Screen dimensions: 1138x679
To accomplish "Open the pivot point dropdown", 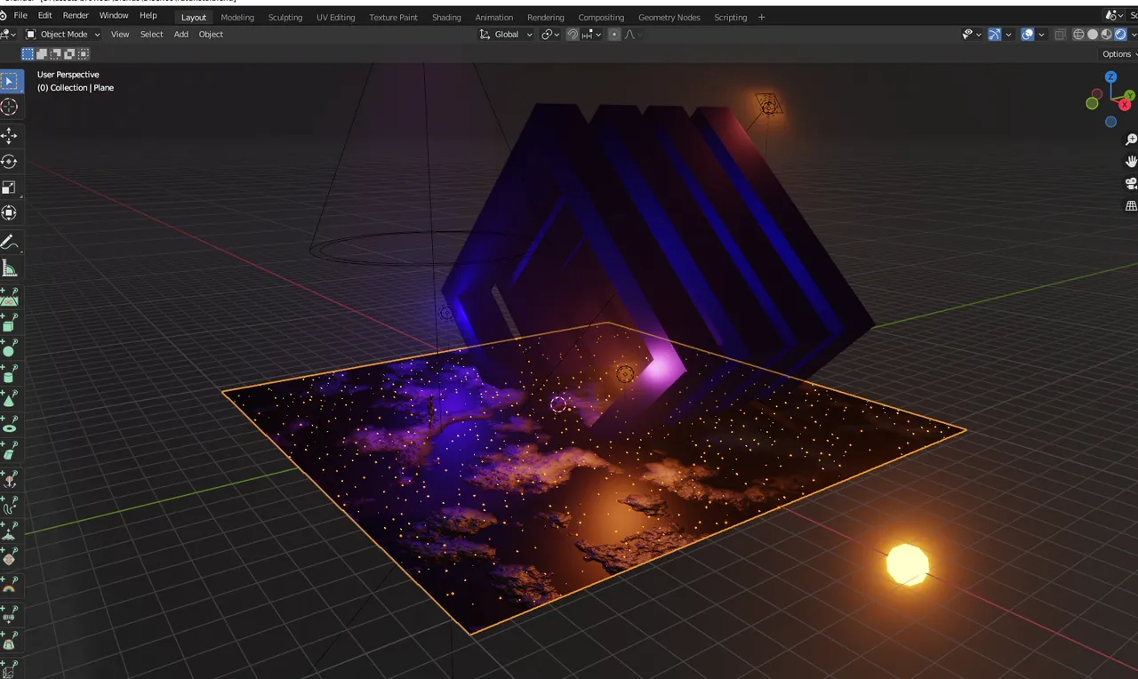I will tap(550, 35).
